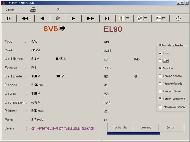
Task: Click the EL90 culot value M288
Action: pyautogui.click(x=107, y=51)
